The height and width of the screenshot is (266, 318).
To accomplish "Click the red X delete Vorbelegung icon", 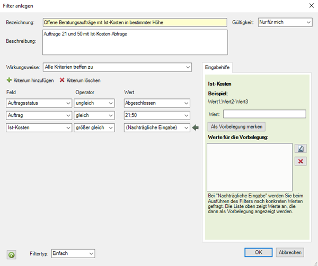I will tap(301, 161).
